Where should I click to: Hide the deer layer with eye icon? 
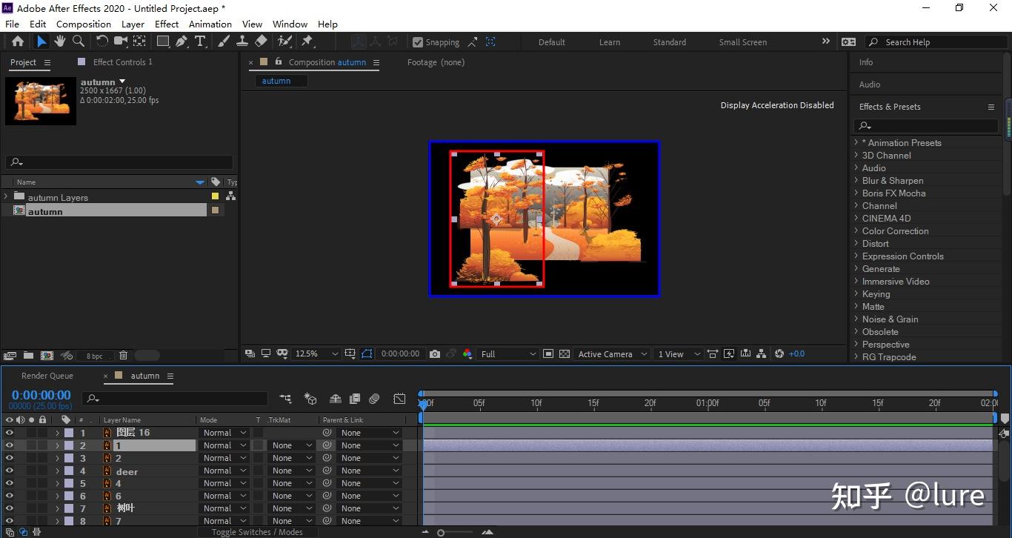[10, 471]
